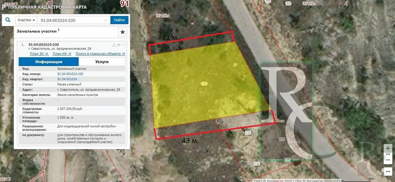Open the План ЗУ link
395x182 pixels.
(x=39, y=54)
